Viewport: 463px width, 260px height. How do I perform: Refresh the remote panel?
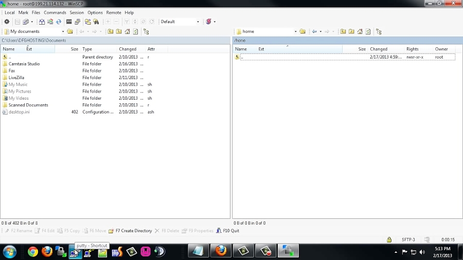368,31
